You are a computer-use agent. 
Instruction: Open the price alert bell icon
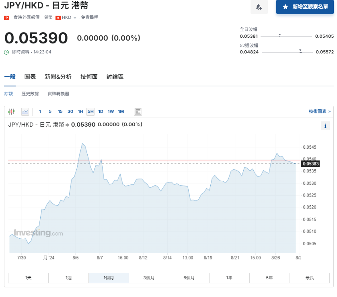(x=259, y=8)
